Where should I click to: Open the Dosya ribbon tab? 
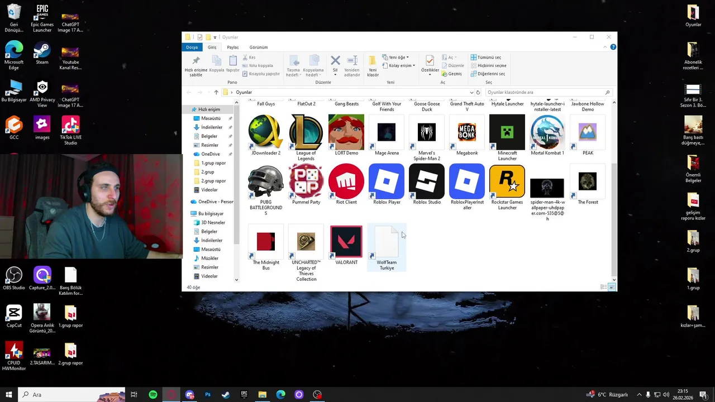pyautogui.click(x=192, y=47)
